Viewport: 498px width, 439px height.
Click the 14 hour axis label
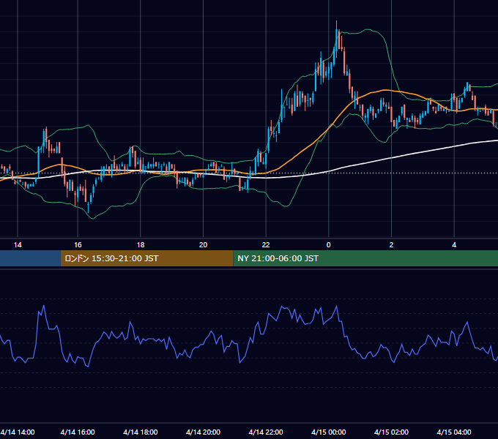pos(18,245)
